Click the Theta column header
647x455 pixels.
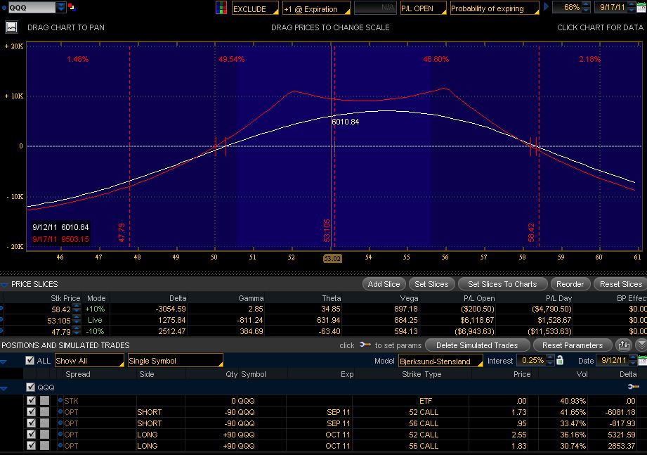pyautogui.click(x=332, y=297)
